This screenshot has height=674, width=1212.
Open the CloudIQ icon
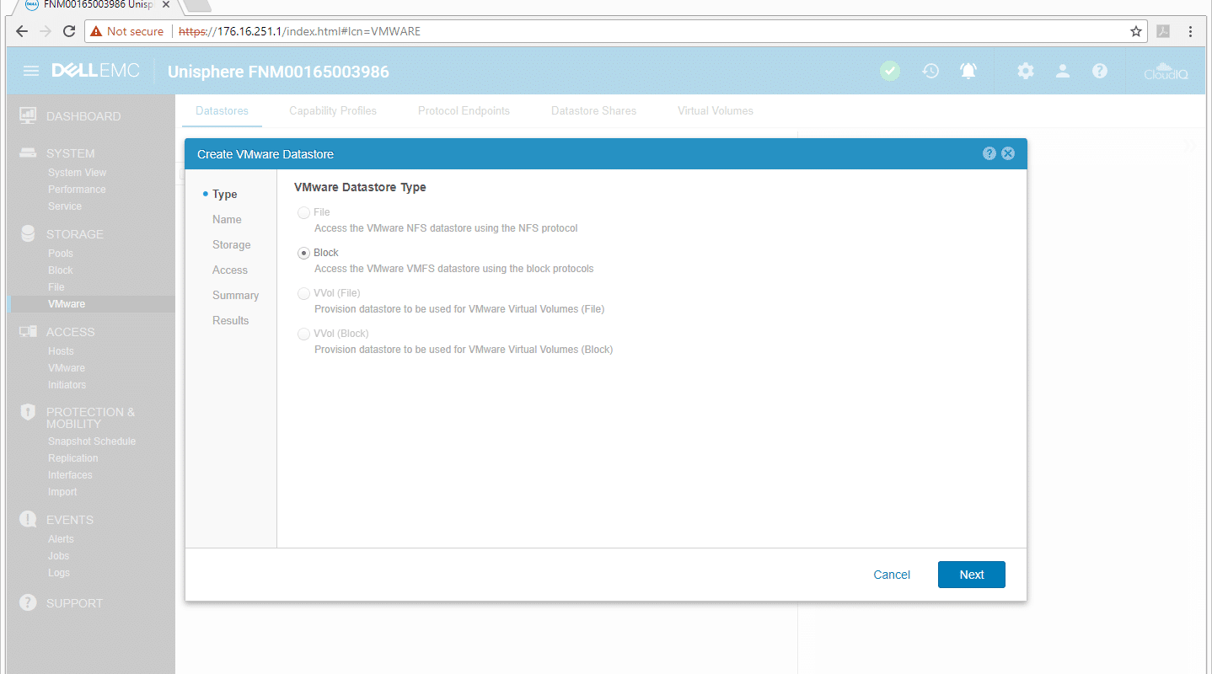tap(1166, 71)
